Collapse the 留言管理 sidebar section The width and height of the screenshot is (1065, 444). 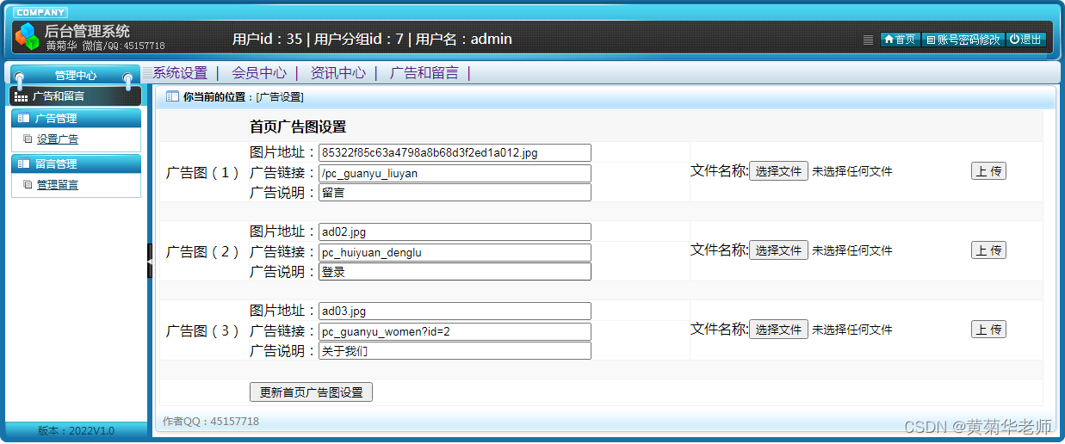tap(76, 163)
